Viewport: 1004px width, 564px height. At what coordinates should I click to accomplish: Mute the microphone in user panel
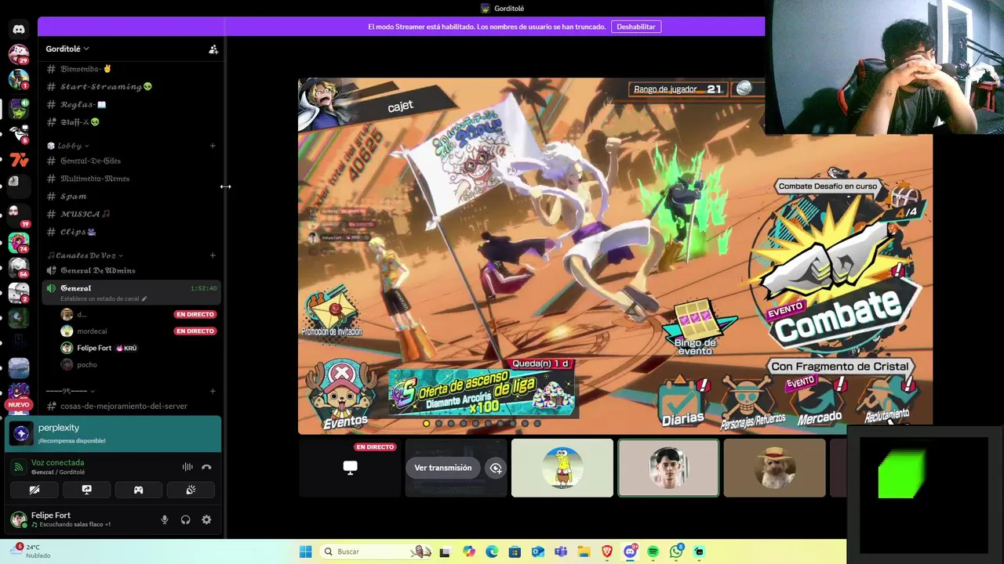click(x=165, y=519)
